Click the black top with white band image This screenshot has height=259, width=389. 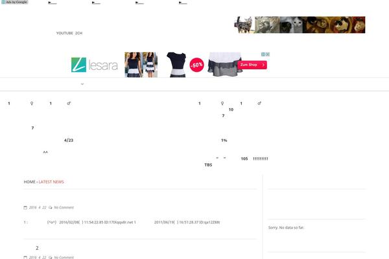(x=176, y=65)
